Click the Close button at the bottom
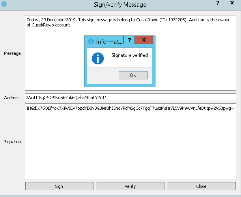The height and width of the screenshot is (197, 241). click(202, 186)
